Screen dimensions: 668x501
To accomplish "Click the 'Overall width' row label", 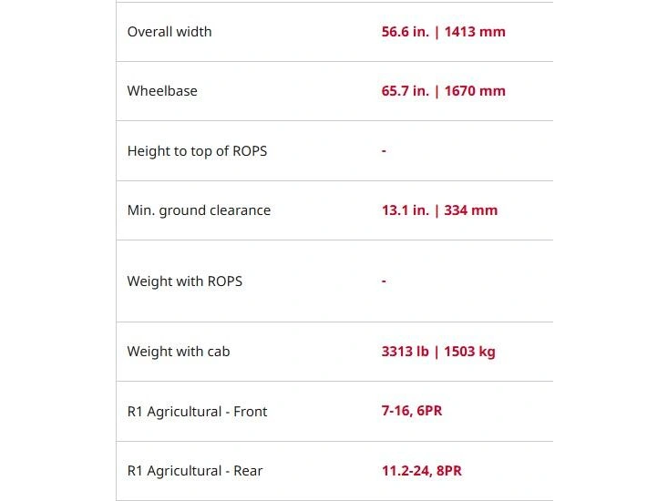I will (x=170, y=32).
